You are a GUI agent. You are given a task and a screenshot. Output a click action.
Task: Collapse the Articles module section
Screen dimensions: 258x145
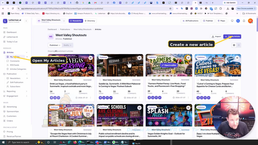coord(27,52)
